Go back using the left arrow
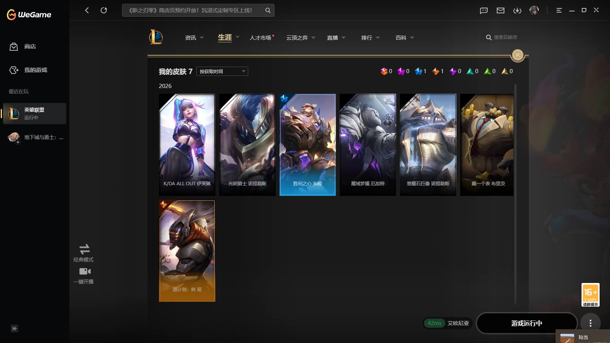 click(x=87, y=10)
